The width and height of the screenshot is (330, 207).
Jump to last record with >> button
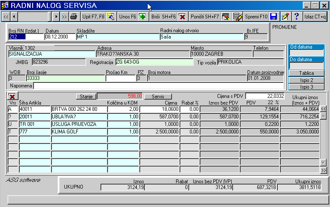[x=64, y=17]
